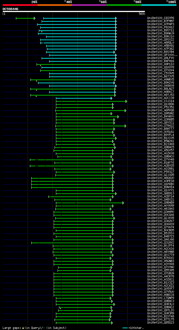179x330 pixels.
Task: Select the UniRef100_A9P110 label
Action: click(161, 64)
